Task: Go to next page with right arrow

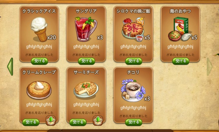Action: coord(209,67)
